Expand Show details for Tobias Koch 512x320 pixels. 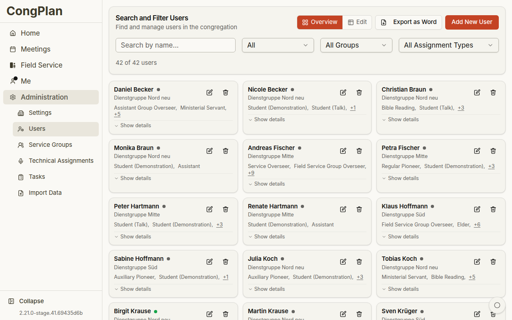tap(400, 289)
